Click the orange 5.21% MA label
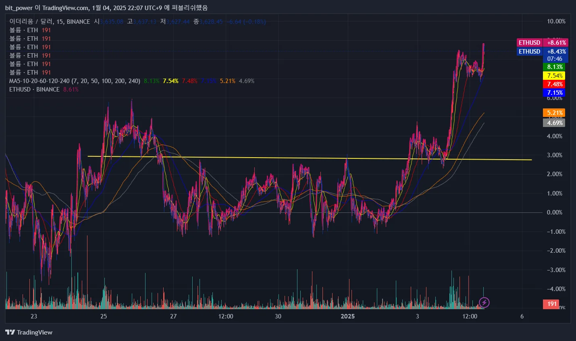The height and width of the screenshot is (341, 576). (x=555, y=113)
